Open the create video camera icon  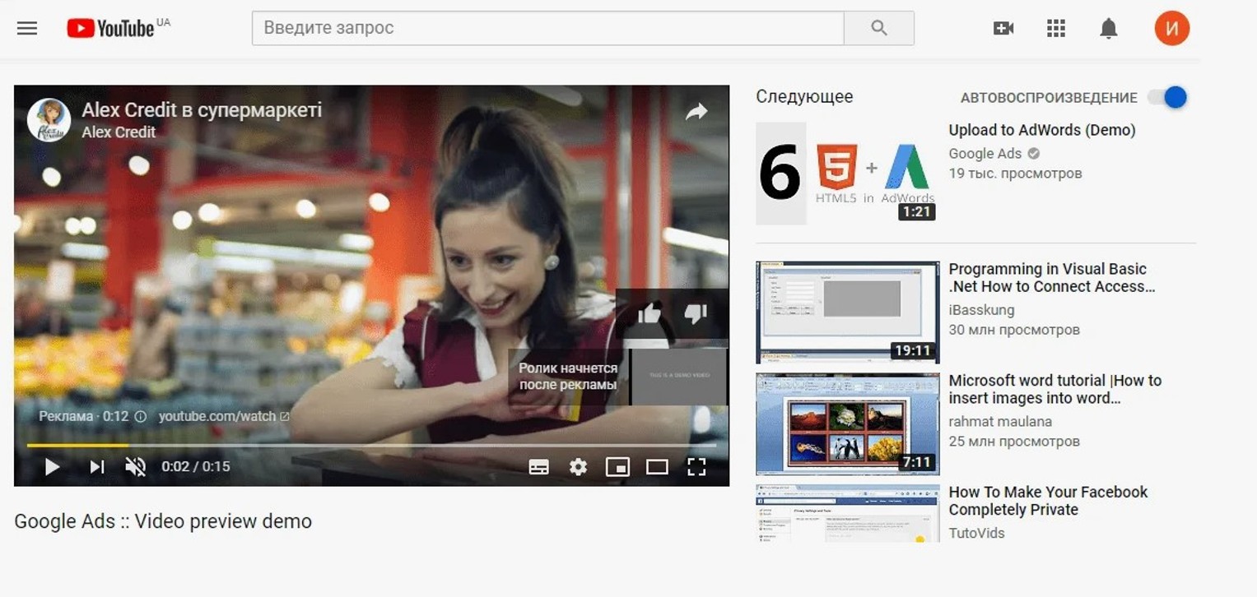tap(1003, 28)
